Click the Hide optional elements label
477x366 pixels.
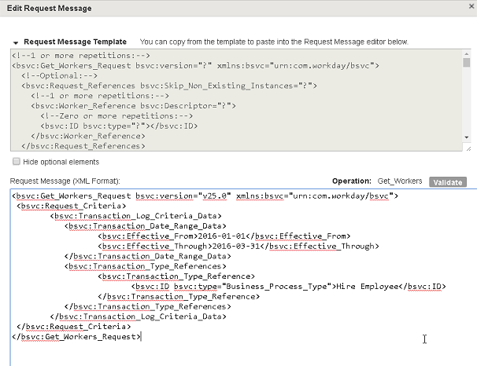61,162
